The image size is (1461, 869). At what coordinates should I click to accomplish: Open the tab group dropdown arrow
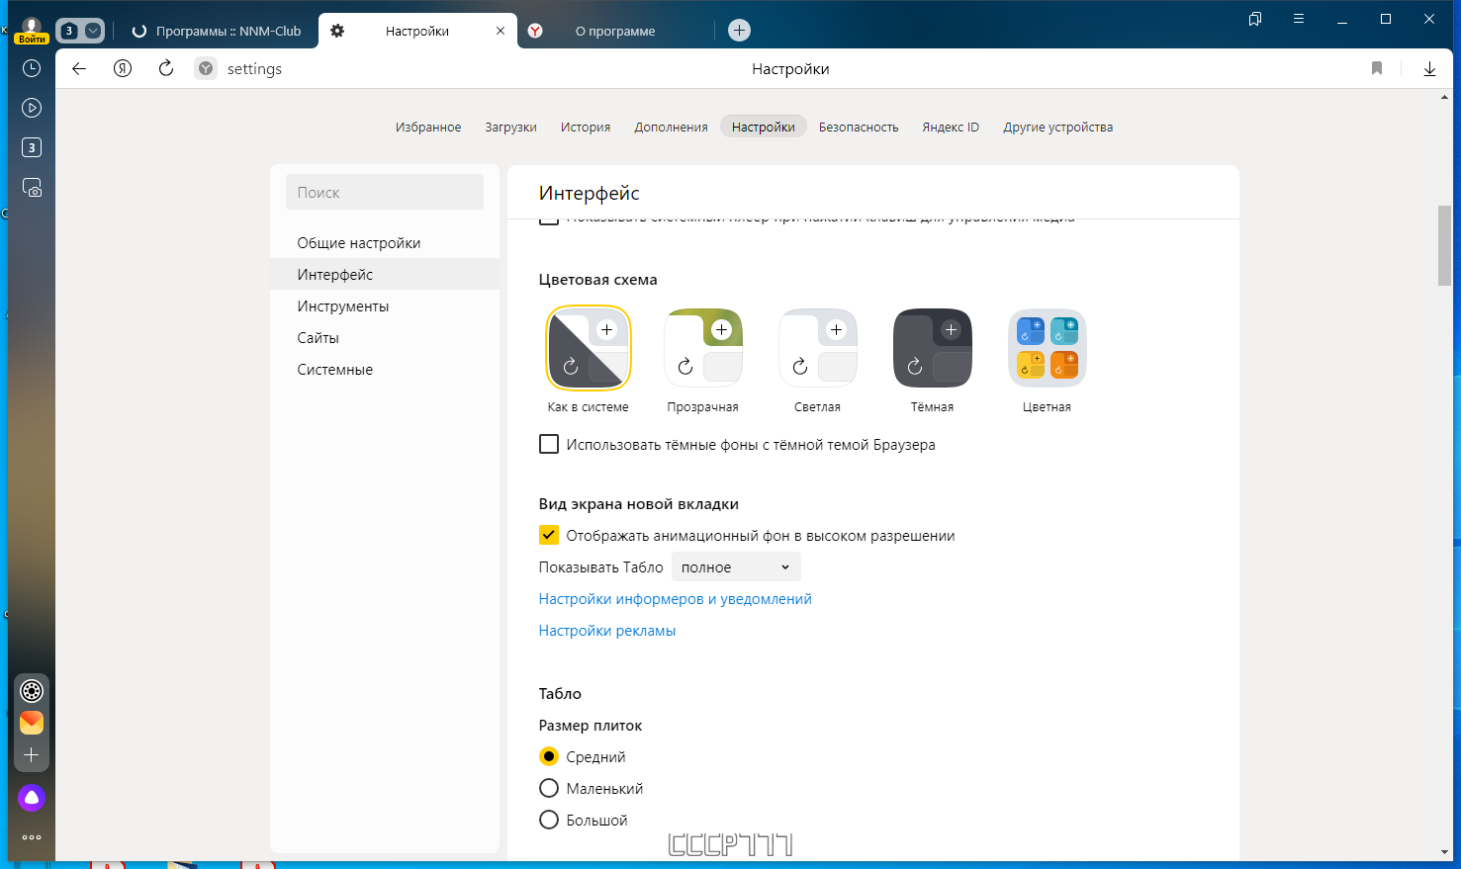point(93,31)
